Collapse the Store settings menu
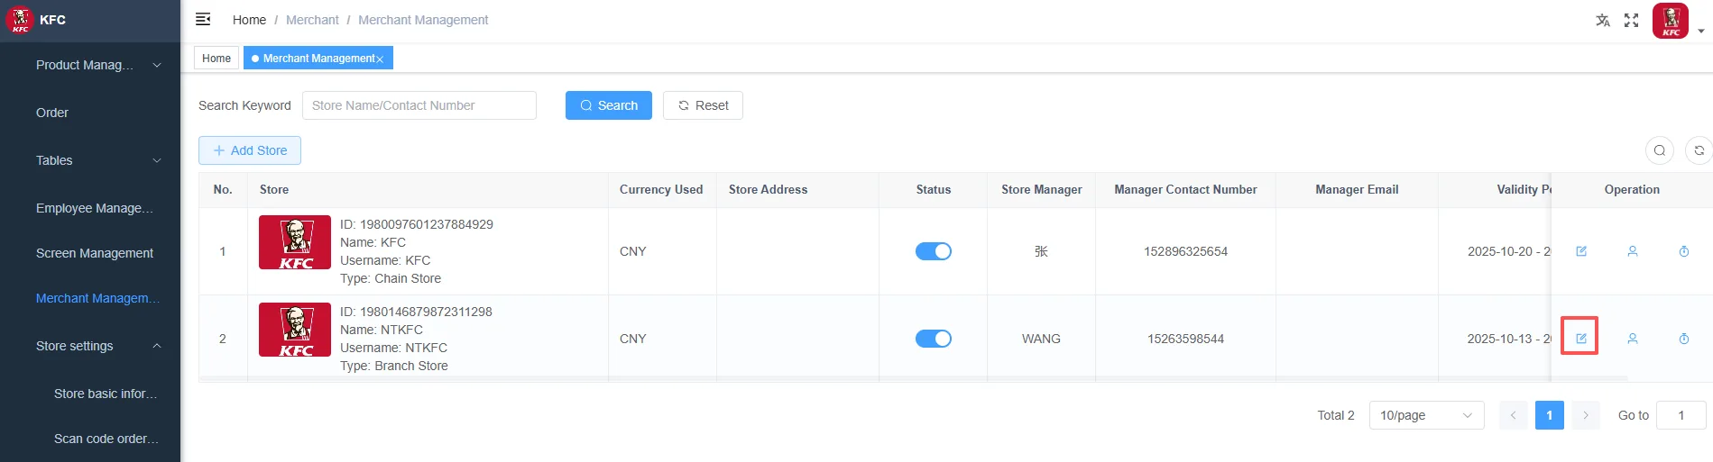Screen dimensions: 1713x462 point(90,346)
